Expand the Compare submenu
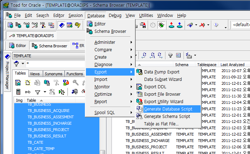250x154 pixels. click(x=110, y=50)
